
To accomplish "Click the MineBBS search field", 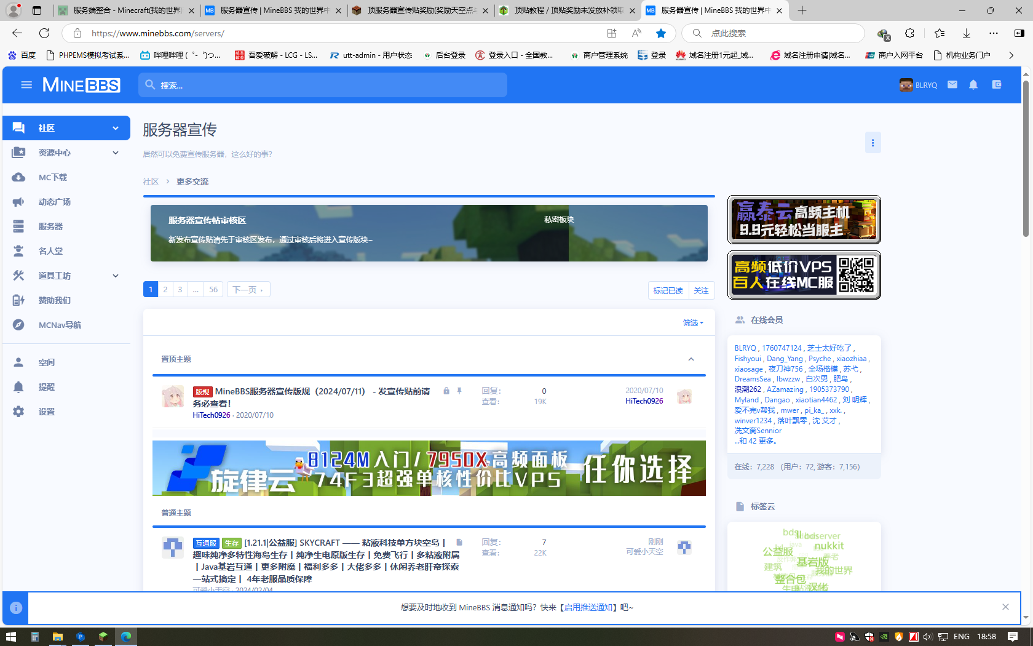I will click(x=323, y=85).
